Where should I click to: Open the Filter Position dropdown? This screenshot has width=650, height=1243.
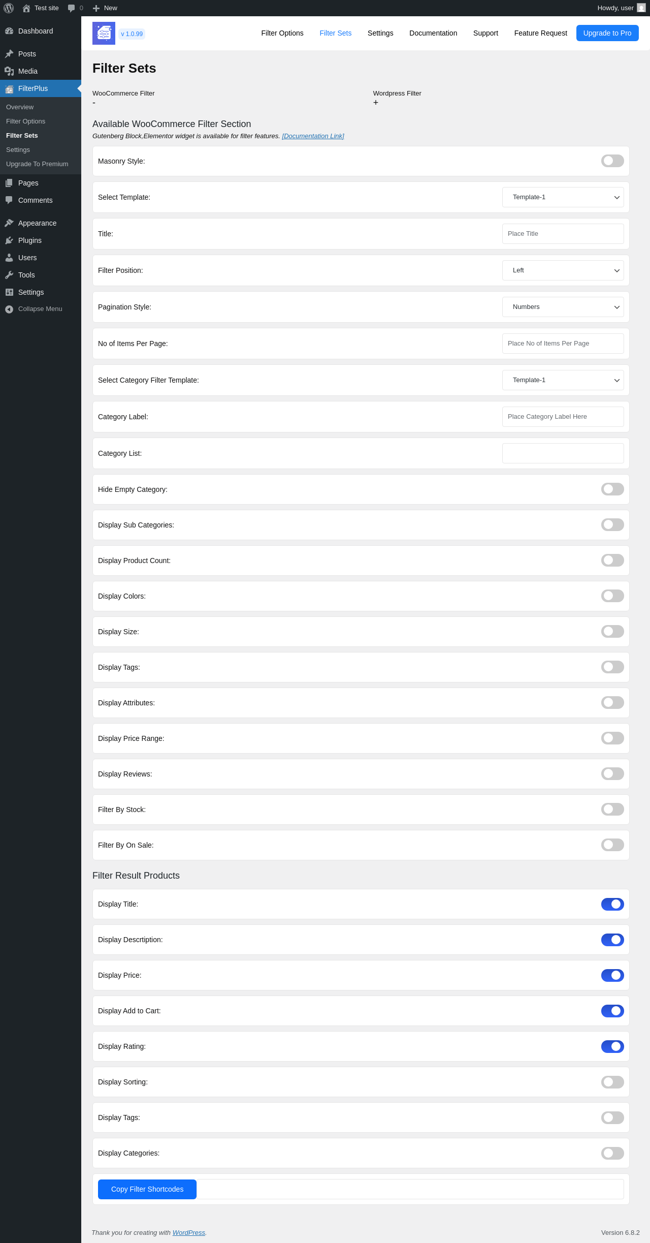click(563, 270)
